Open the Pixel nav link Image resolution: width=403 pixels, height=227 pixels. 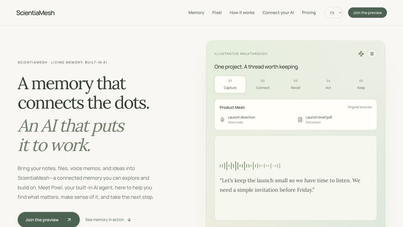tap(217, 13)
